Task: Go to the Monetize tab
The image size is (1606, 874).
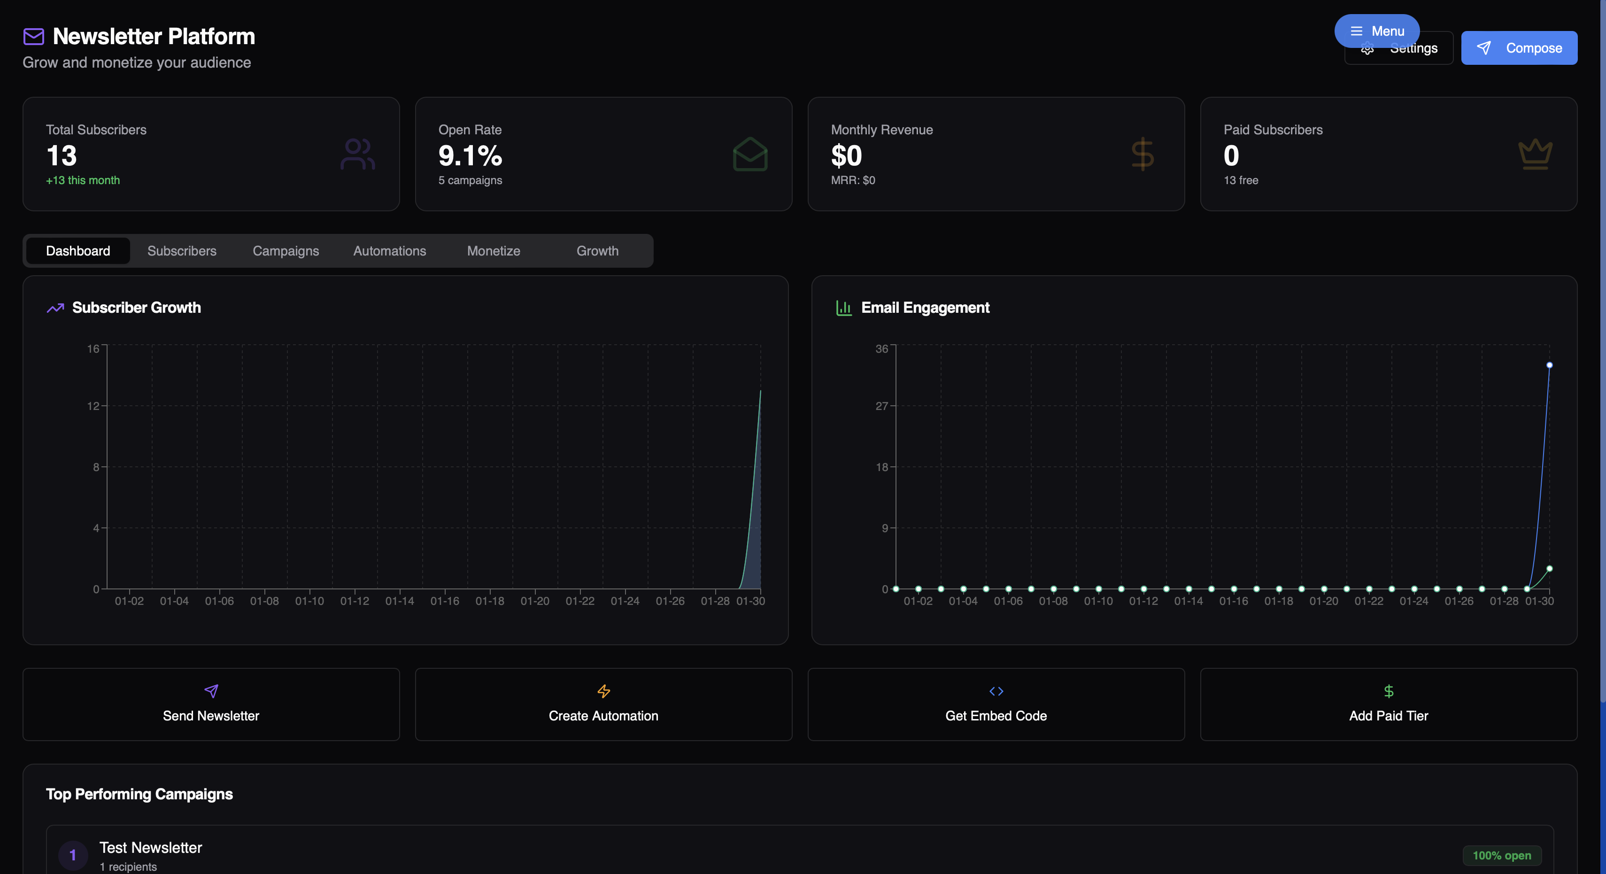Action: [493, 251]
